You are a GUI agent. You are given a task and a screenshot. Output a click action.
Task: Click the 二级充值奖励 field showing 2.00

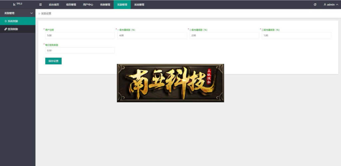tap(224, 35)
